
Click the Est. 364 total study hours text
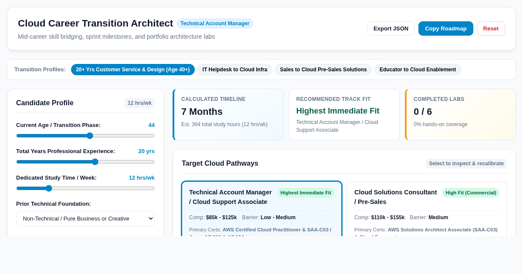click(x=224, y=124)
